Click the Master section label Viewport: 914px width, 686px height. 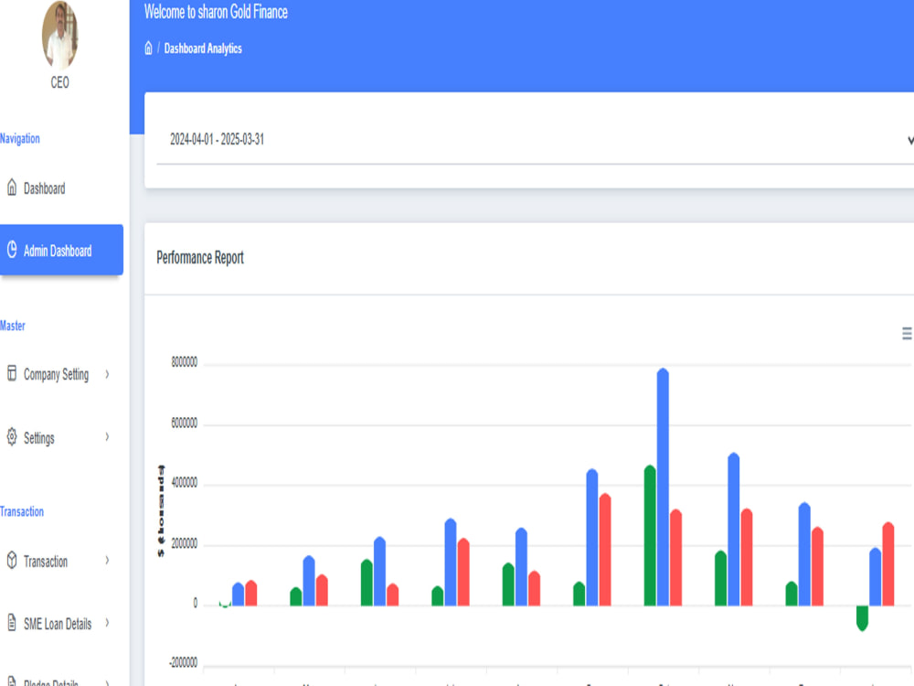pos(13,326)
